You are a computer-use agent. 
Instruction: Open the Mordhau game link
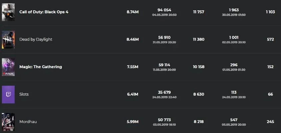28,122
